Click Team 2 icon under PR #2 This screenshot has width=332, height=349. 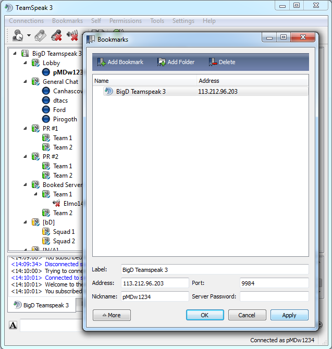[46, 175]
